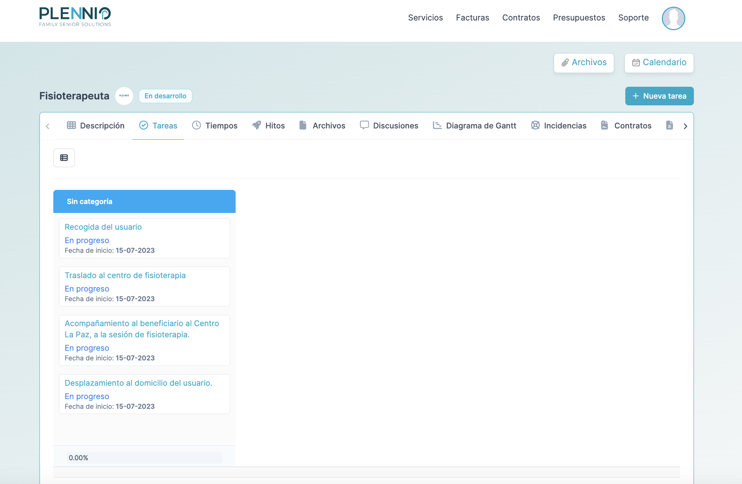This screenshot has width=742, height=484.
Task: Open the Calendario button
Action: point(659,63)
